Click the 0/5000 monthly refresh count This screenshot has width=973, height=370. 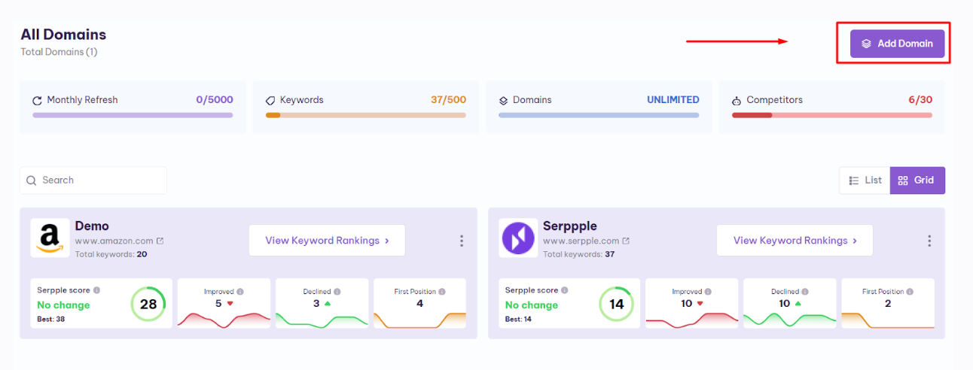coord(215,99)
